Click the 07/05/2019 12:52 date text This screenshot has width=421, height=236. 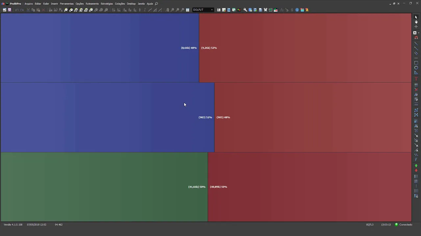pyautogui.click(x=37, y=225)
